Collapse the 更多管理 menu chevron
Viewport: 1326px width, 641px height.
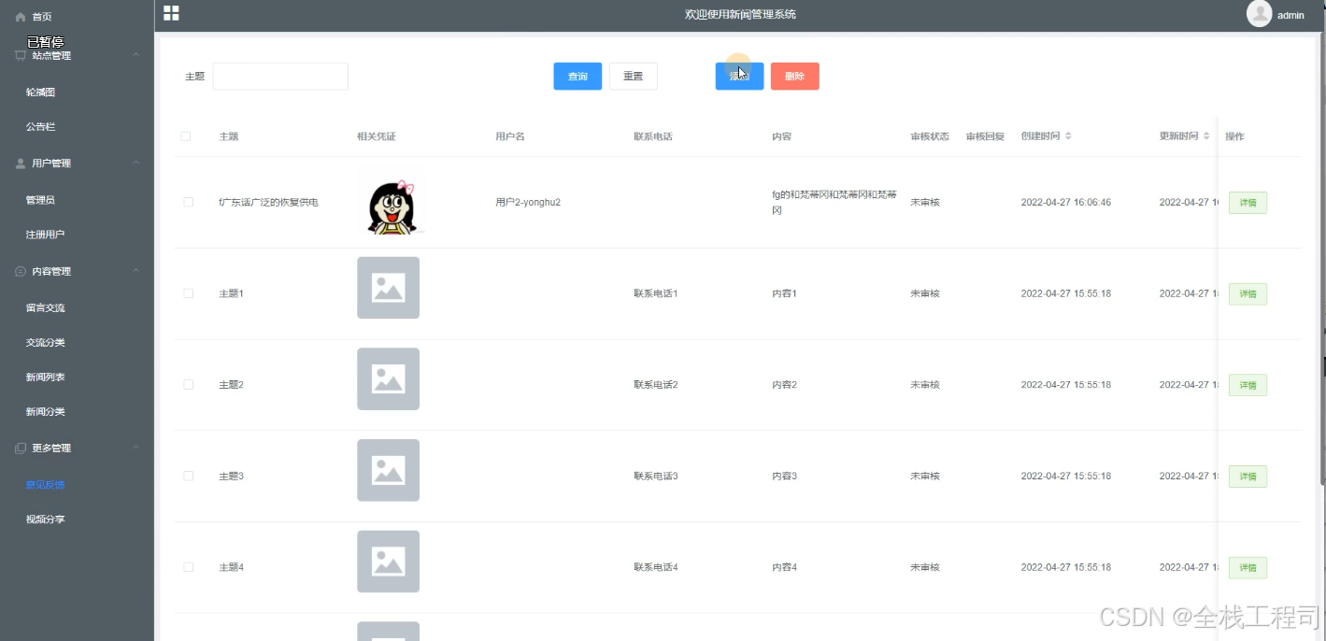point(136,448)
